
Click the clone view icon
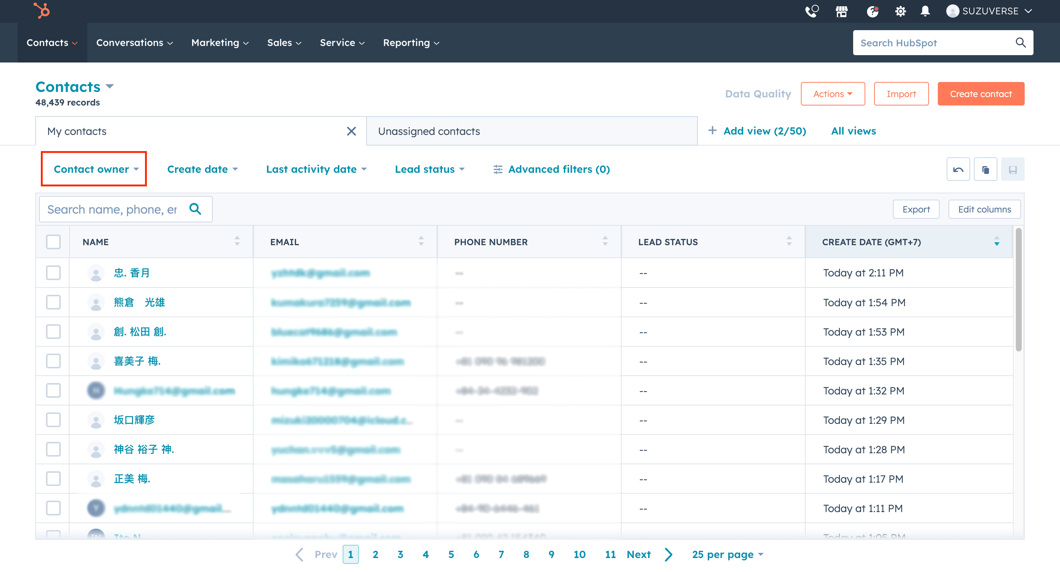(985, 169)
